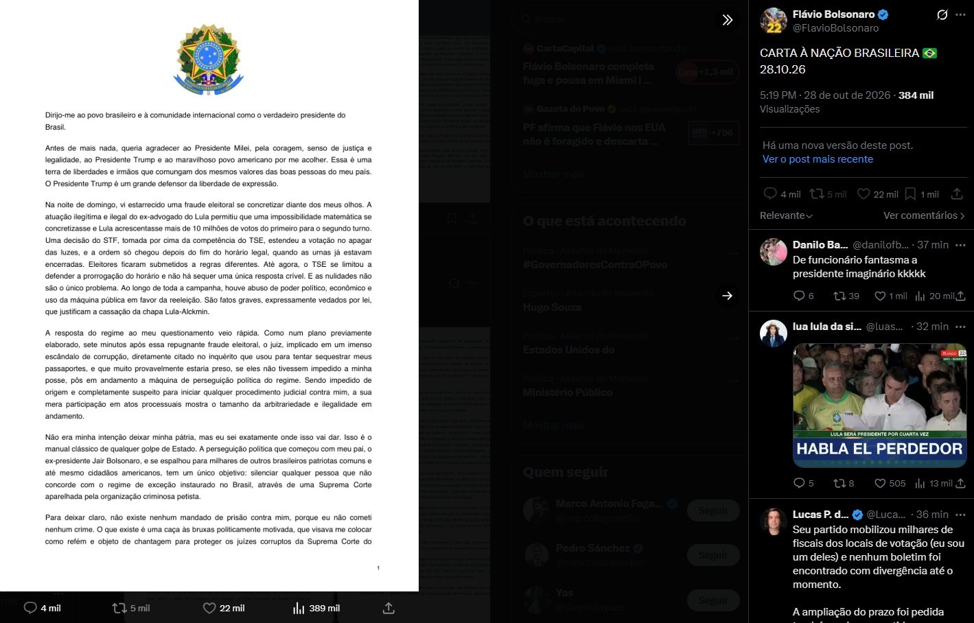The image size is (974, 623).
Task: Open more options on Danilo Ba... reply
Action: (x=960, y=245)
